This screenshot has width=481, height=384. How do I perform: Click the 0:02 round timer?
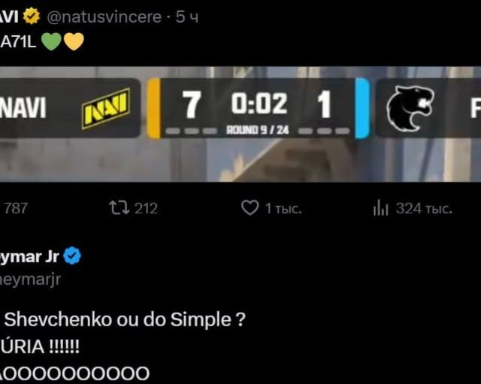259,104
